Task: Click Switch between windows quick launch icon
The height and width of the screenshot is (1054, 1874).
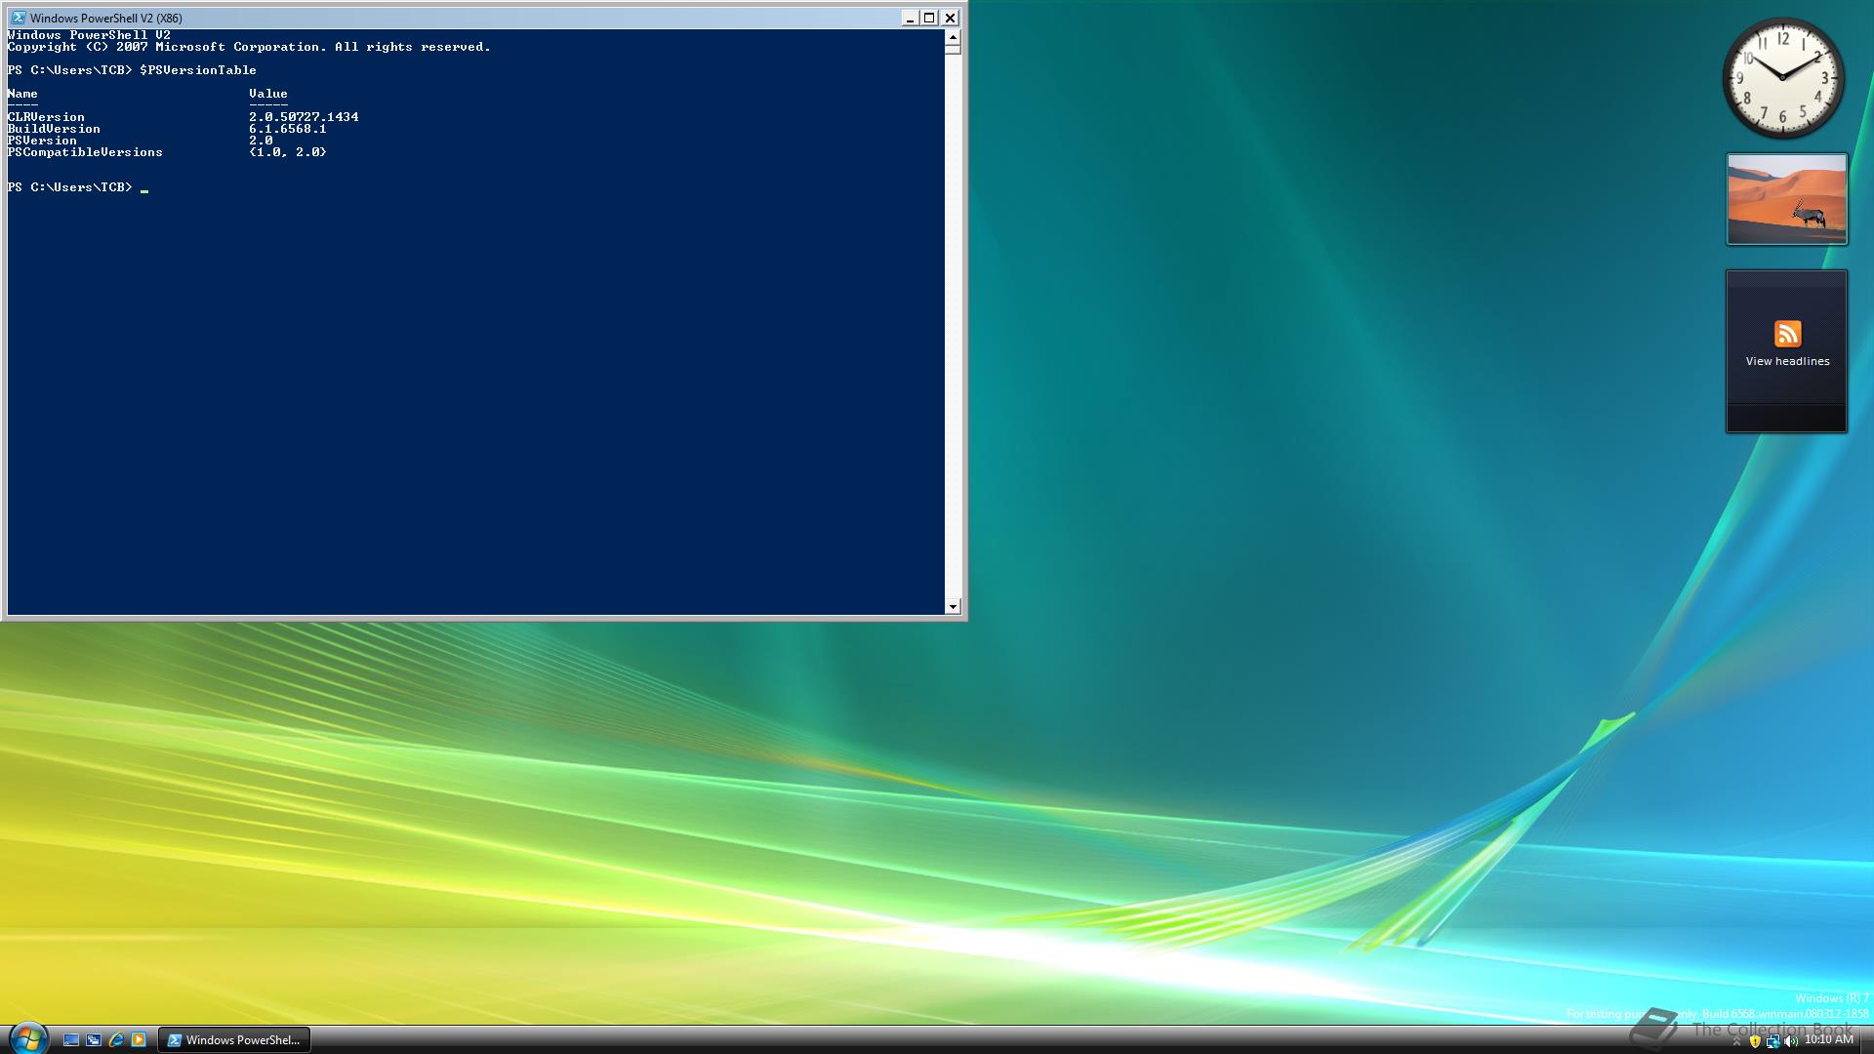Action: coord(94,1040)
